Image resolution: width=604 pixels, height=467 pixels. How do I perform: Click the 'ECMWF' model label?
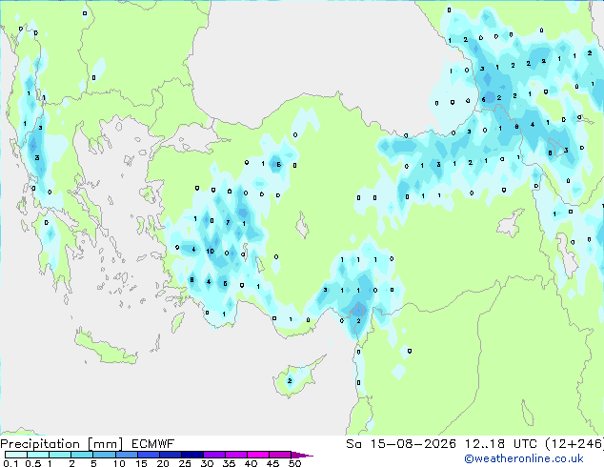pos(153,444)
